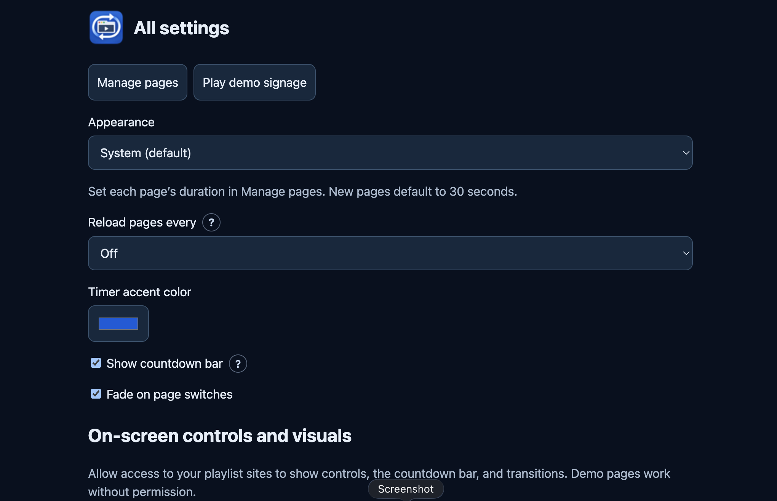Click the help icon next to Reload pages every
The width and height of the screenshot is (777, 501).
[211, 222]
